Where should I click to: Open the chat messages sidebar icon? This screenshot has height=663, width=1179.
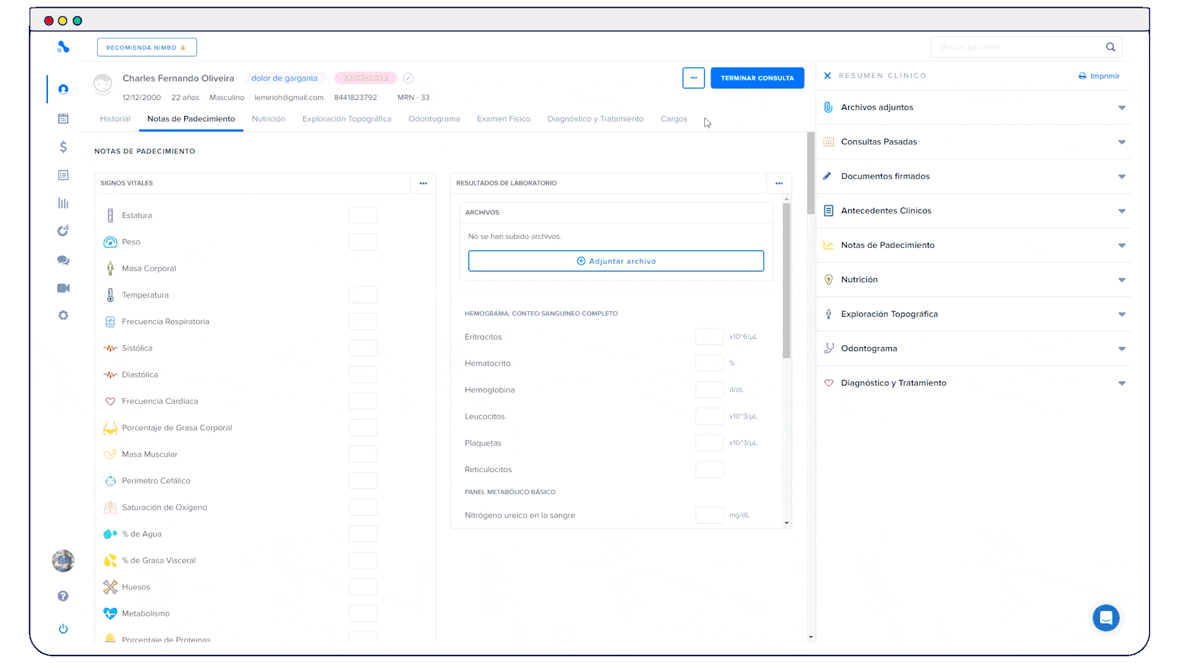click(x=63, y=260)
